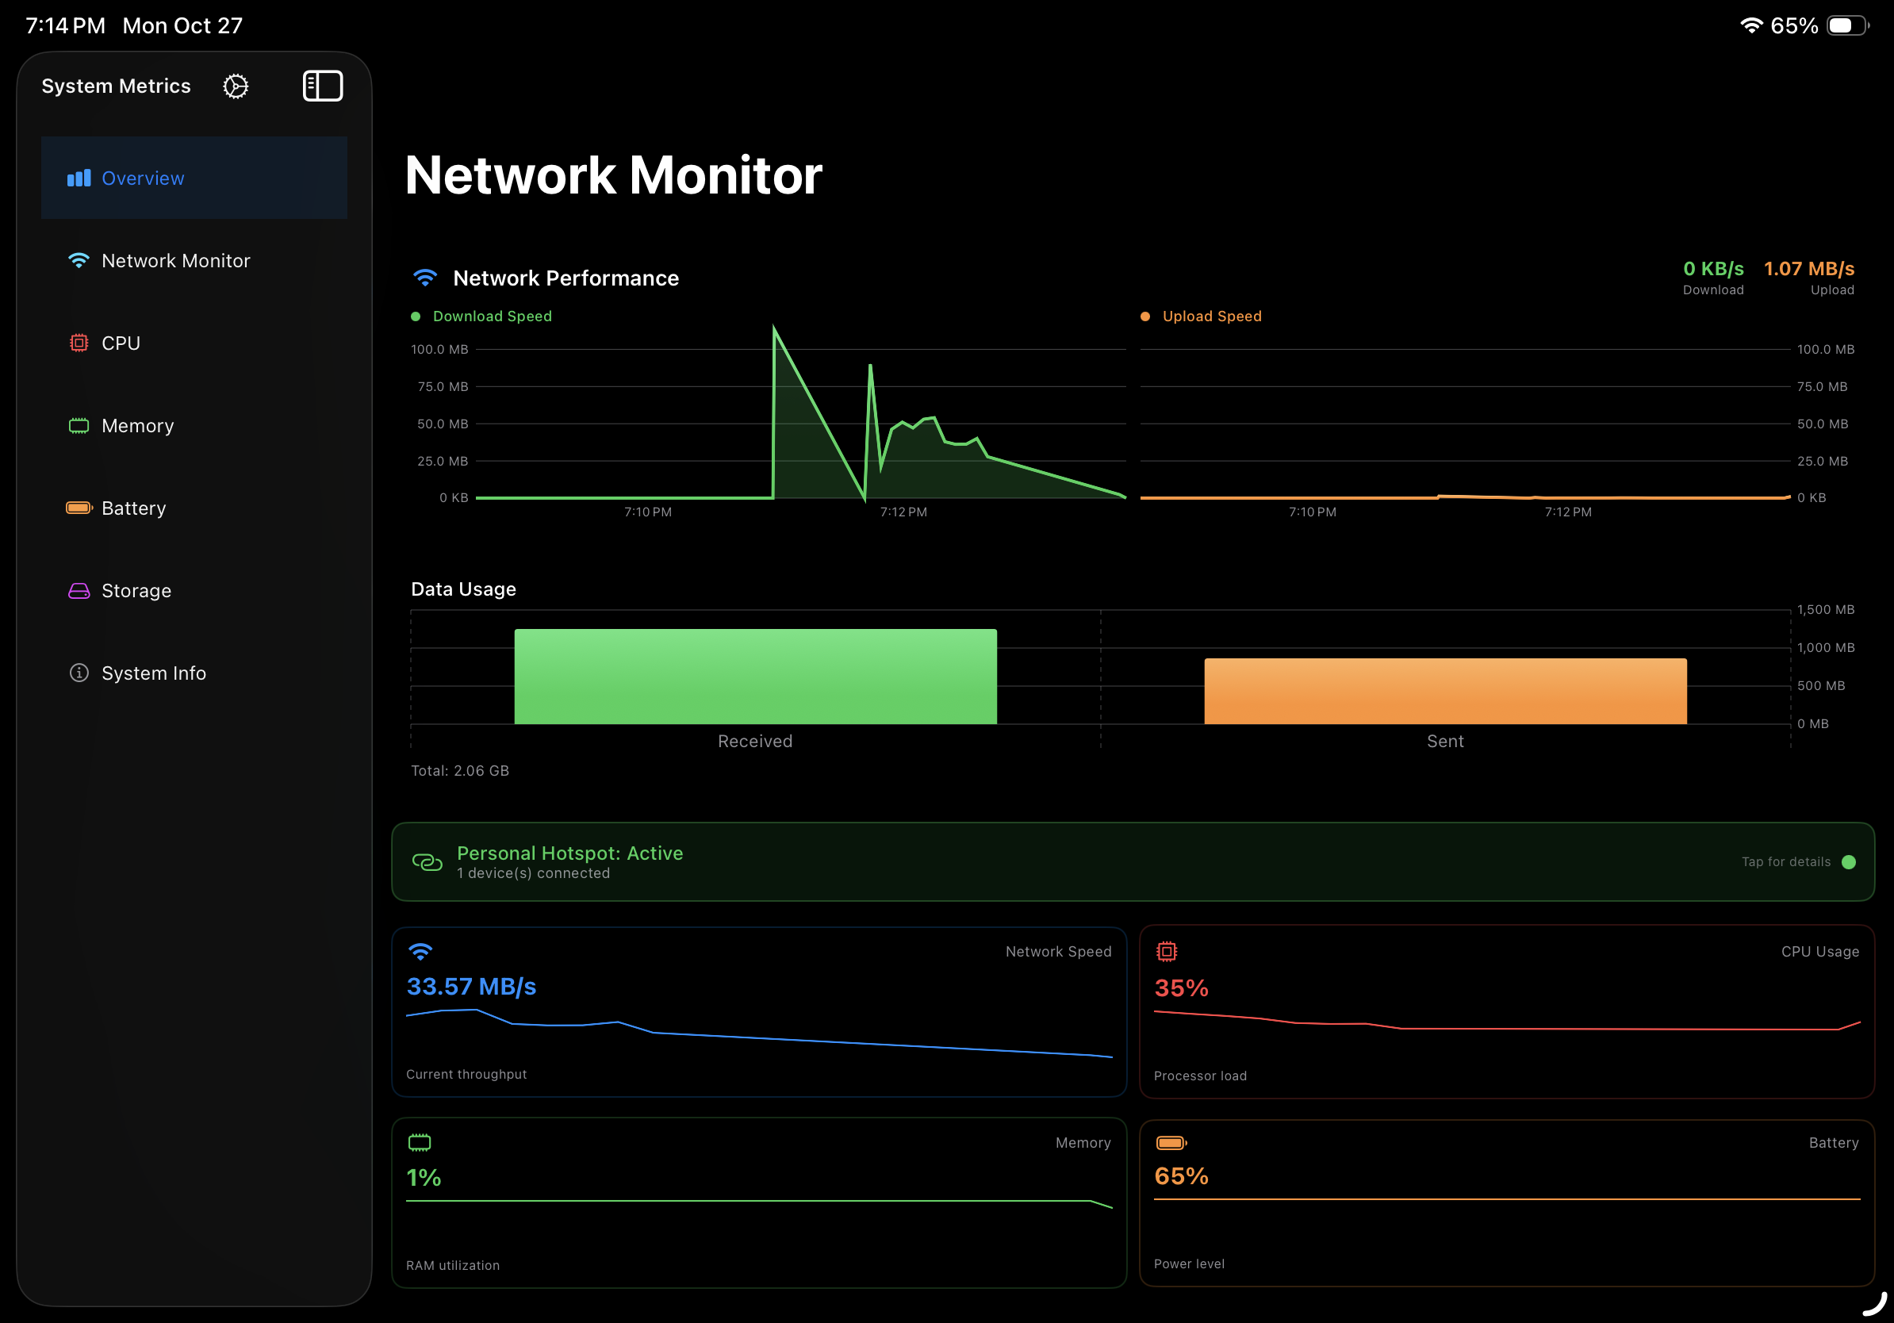This screenshot has width=1894, height=1323.
Task: Expand the Memory RAM utilization card
Action: (x=759, y=1202)
